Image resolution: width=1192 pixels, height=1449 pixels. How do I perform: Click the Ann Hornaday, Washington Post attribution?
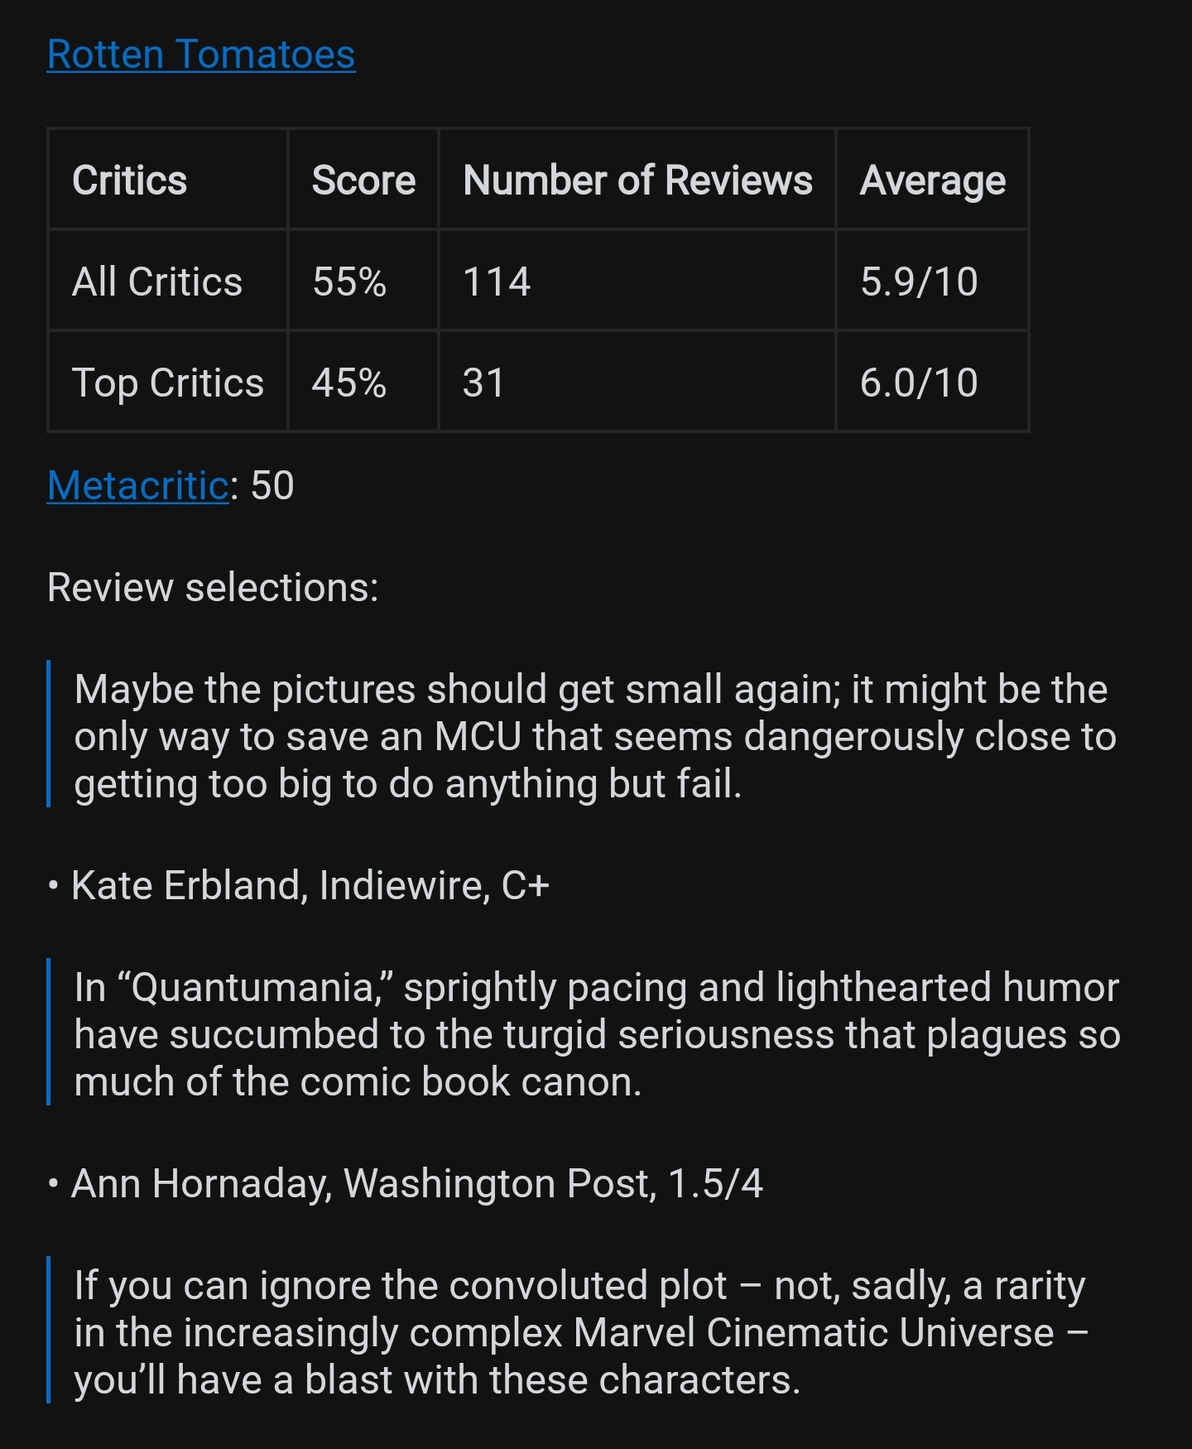click(417, 1183)
